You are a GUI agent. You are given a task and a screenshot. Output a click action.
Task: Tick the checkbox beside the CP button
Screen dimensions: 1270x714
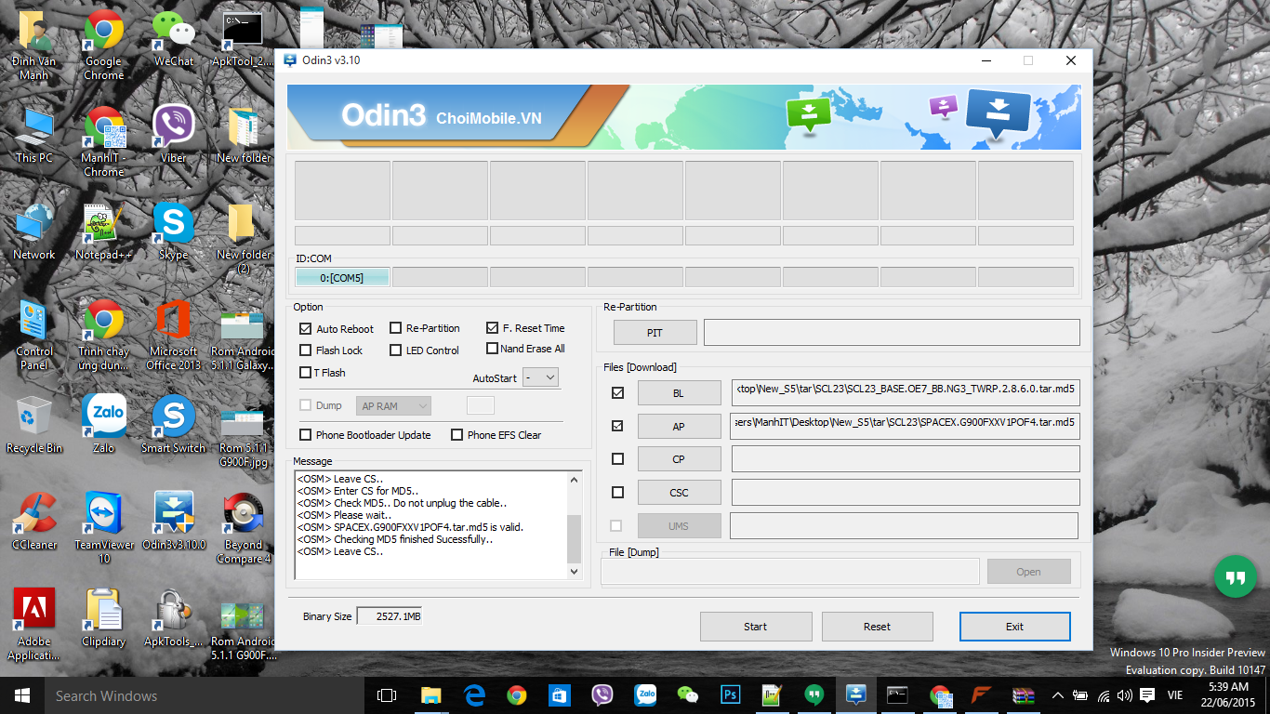pos(617,458)
